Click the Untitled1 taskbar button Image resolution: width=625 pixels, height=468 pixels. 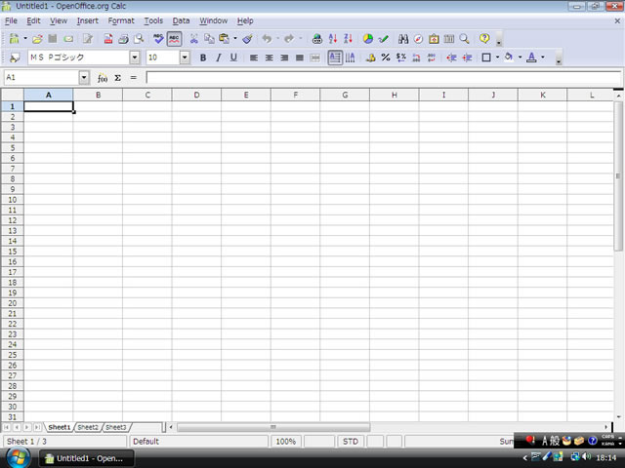click(82, 458)
